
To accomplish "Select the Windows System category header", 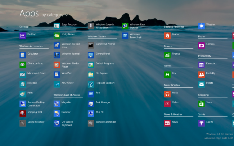I will [97, 37].
